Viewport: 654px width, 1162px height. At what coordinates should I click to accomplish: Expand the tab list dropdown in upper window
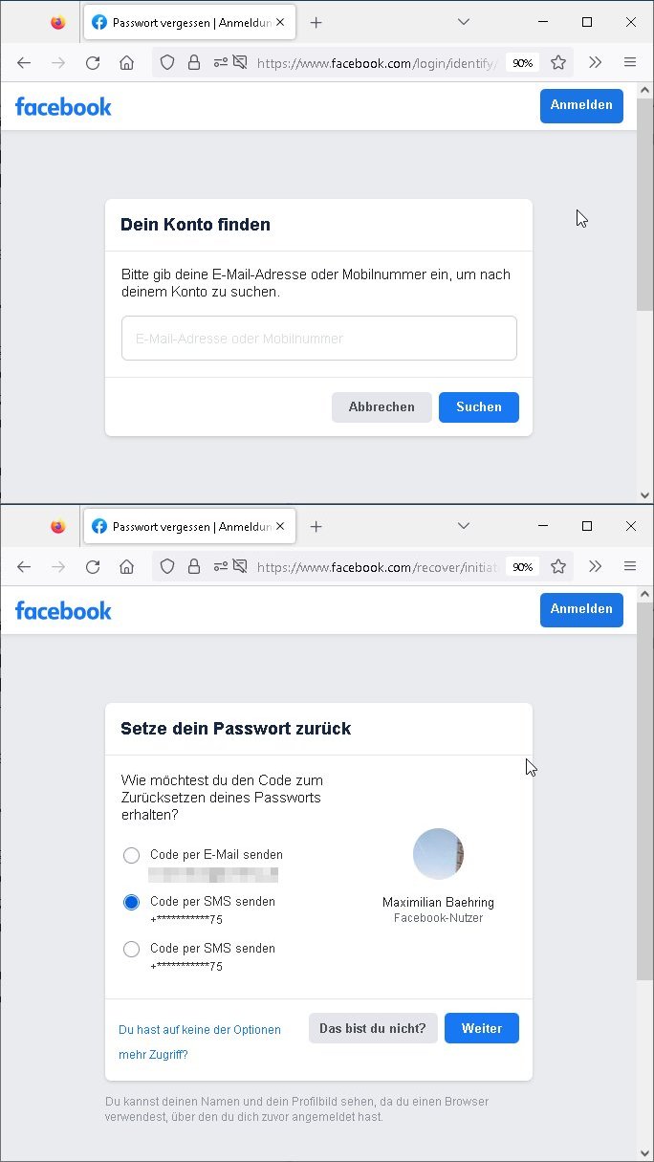[x=464, y=22]
